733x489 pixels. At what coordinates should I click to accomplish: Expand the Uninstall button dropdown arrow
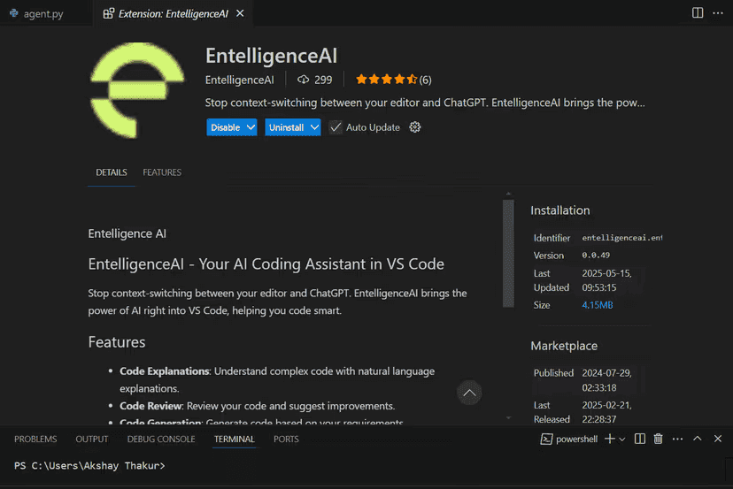pos(314,127)
